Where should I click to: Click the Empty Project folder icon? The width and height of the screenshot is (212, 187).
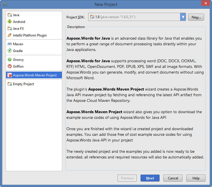coord(10,84)
